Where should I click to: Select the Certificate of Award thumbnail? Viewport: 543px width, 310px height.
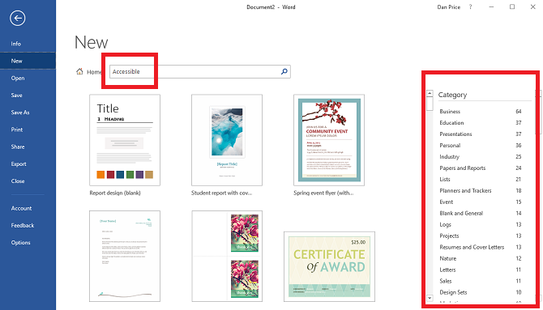(329, 267)
